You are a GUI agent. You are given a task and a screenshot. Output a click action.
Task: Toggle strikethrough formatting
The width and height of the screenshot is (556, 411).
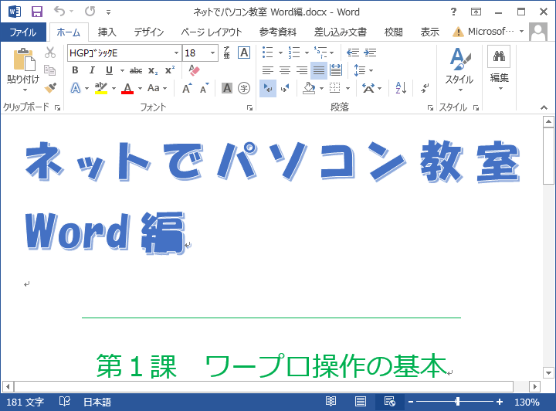136,70
